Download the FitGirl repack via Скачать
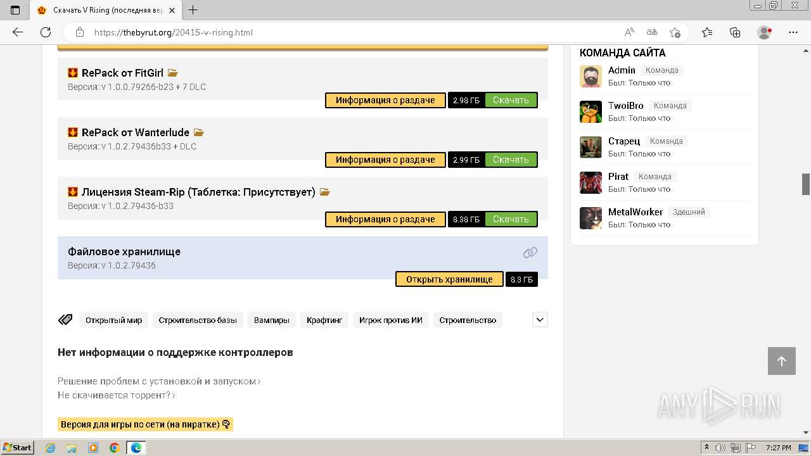The image size is (811, 456). [511, 100]
